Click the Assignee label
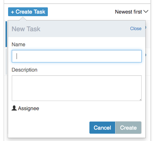The width and height of the screenshot is (156, 141). point(28,108)
